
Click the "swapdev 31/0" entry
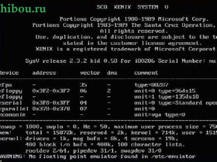pos(141,150)
